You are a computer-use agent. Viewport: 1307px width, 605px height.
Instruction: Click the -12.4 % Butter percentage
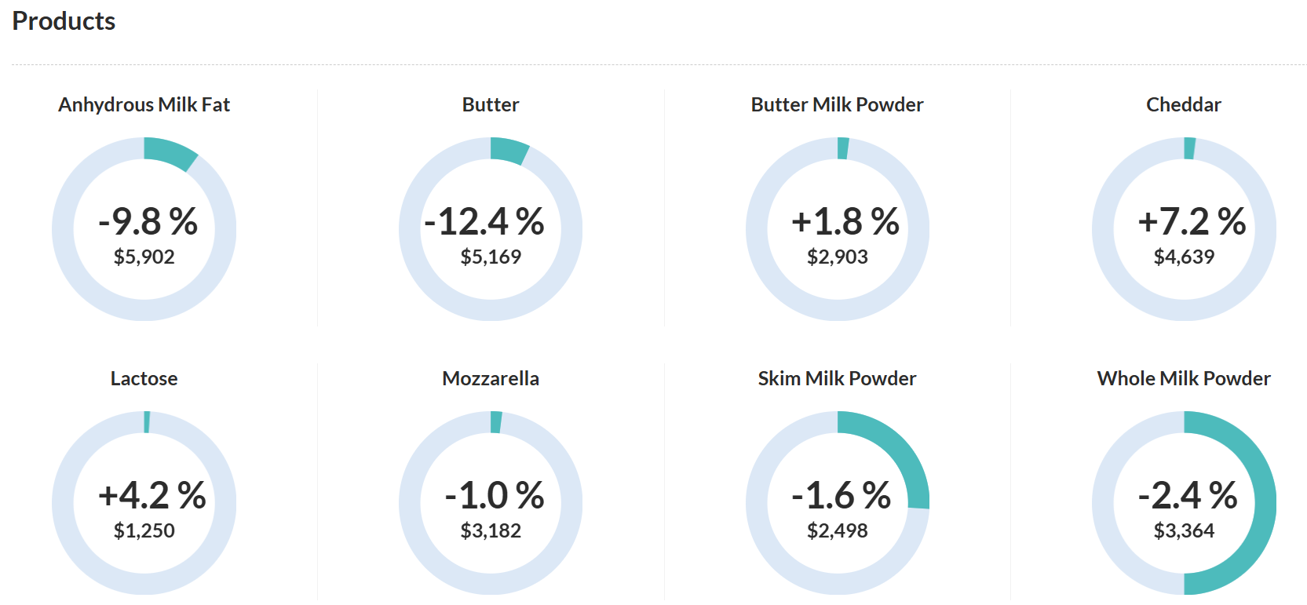click(x=484, y=221)
